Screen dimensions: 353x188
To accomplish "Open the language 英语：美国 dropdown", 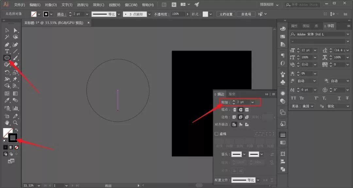I will (302, 106).
